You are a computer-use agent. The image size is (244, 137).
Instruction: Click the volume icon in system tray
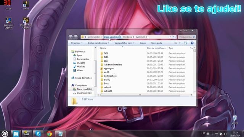coord(225,134)
